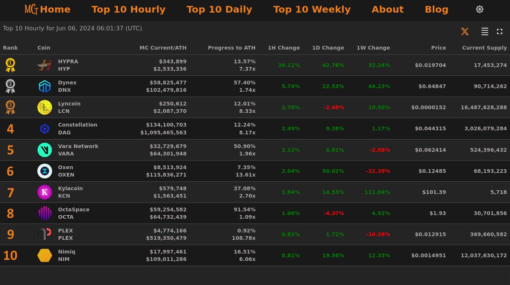Click the bronze rank 3 medal
510x285 pixels.
tap(10, 108)
